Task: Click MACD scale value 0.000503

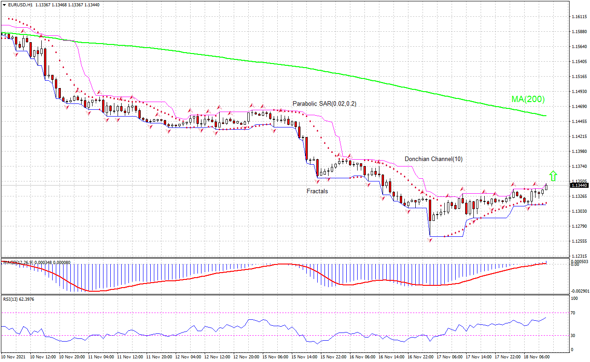Action: point(579,262)
